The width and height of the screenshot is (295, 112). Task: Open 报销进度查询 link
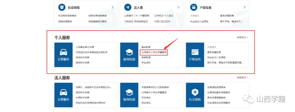click(x=65, y=21)
